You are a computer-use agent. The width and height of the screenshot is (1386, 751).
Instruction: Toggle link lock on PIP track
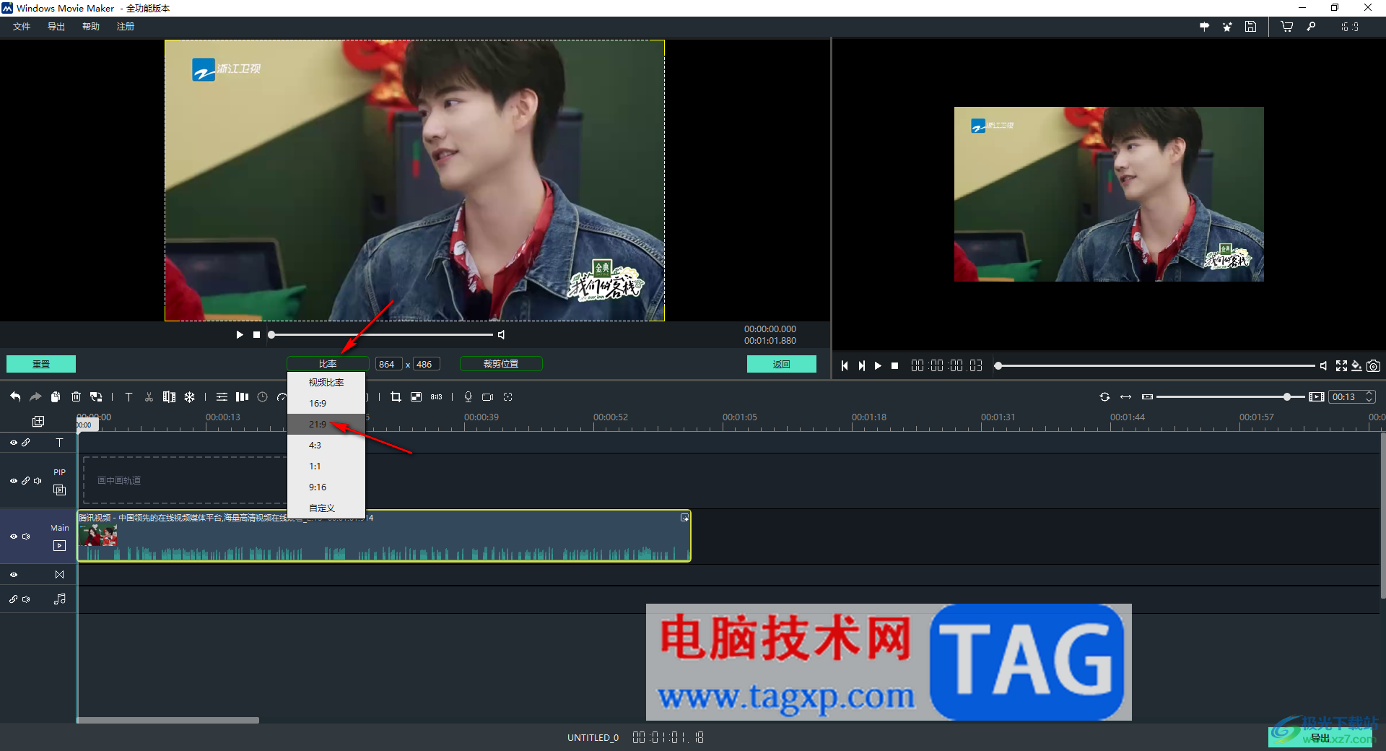coord(26,481)
